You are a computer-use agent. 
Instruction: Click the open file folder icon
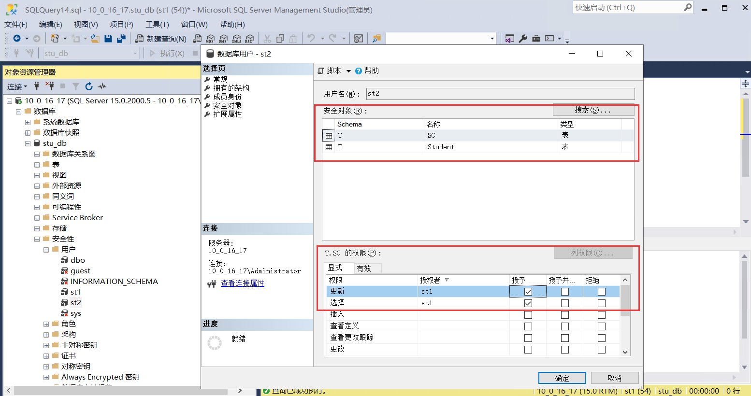95,38
